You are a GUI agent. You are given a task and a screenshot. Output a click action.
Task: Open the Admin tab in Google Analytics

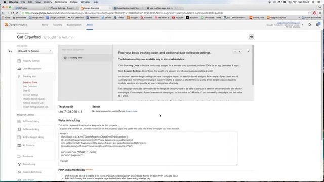pyautogui.click(x=90, y=25)
